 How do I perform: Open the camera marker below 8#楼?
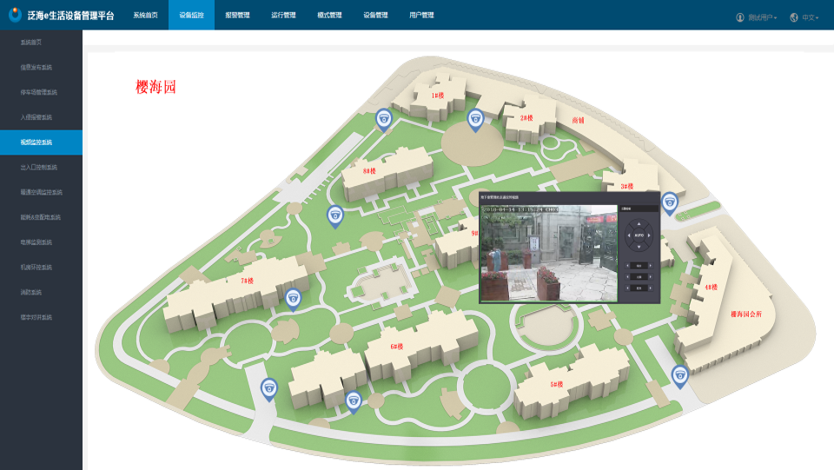click(x=334, y=215)
